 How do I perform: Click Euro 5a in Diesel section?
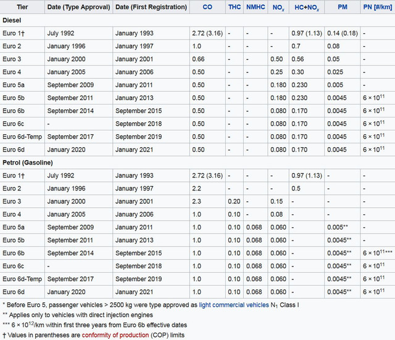click(x=14, y=85)
